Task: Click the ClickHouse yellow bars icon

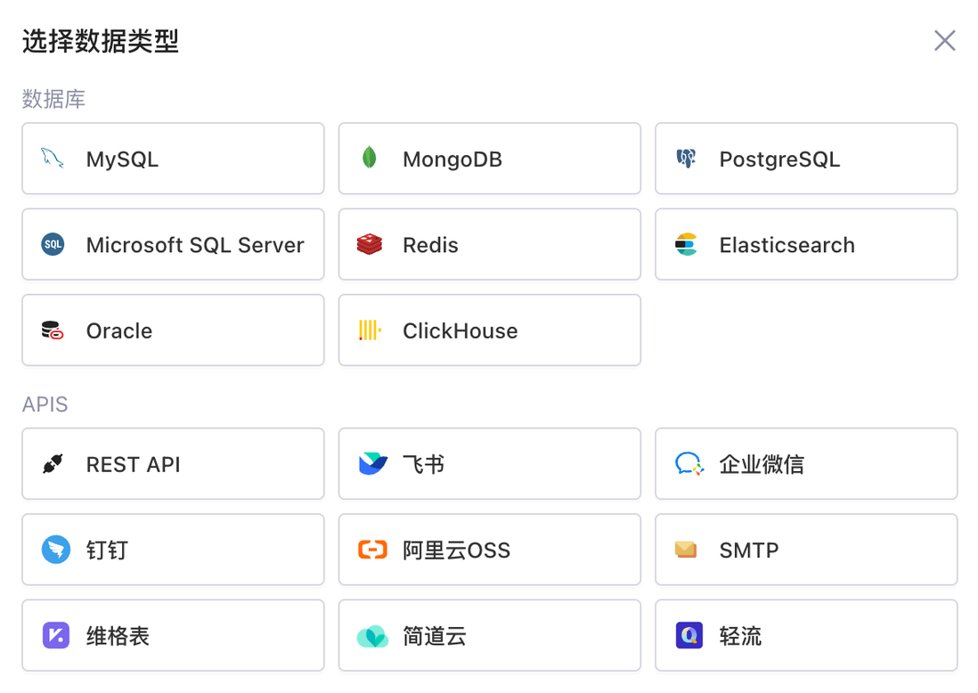Action: pyautogui.click(x=370, y=330)
